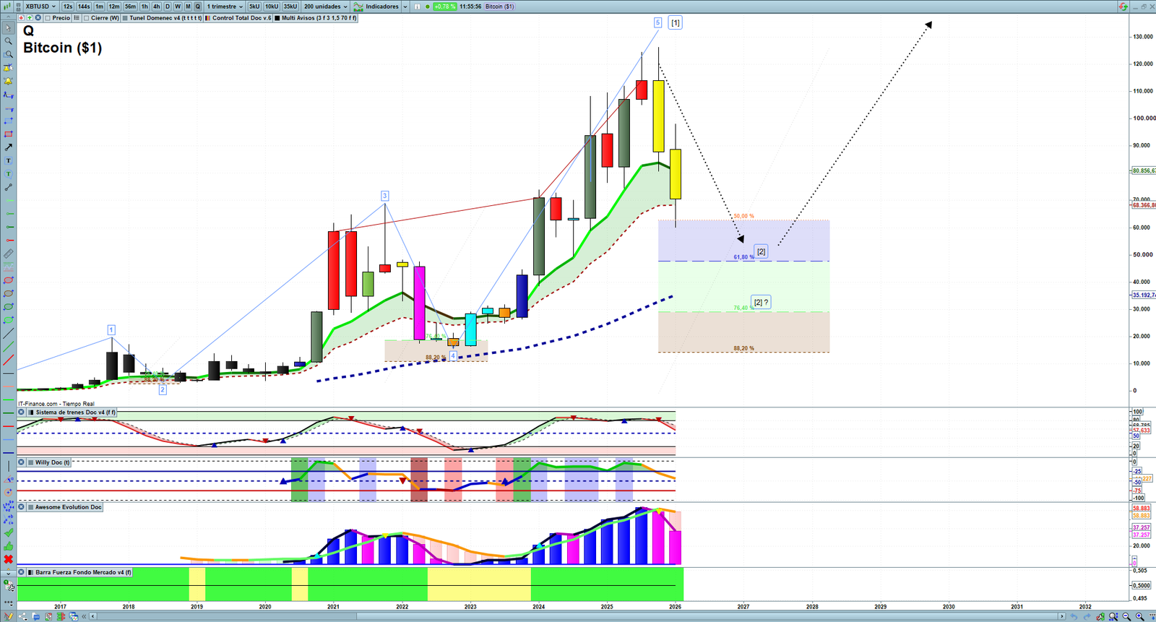This screenshot has height=622, width=1156.
Task: Pick the red ellipse drawing tool
Action: click(x=9, y=280)
